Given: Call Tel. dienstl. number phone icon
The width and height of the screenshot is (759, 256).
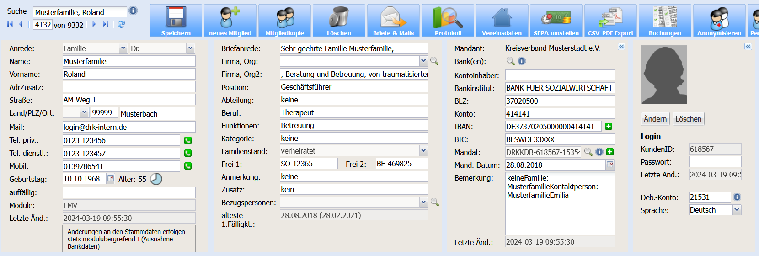Looking at the screenshot, I should tap(188, 153).
